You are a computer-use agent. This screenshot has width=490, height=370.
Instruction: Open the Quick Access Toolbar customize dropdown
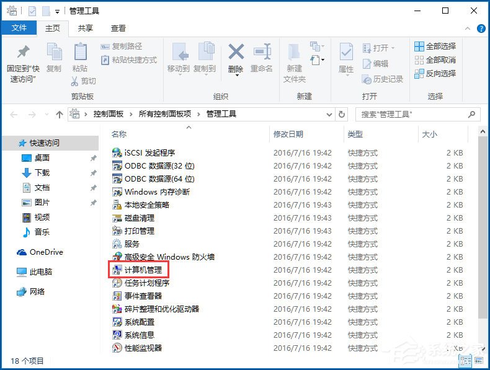57,12
